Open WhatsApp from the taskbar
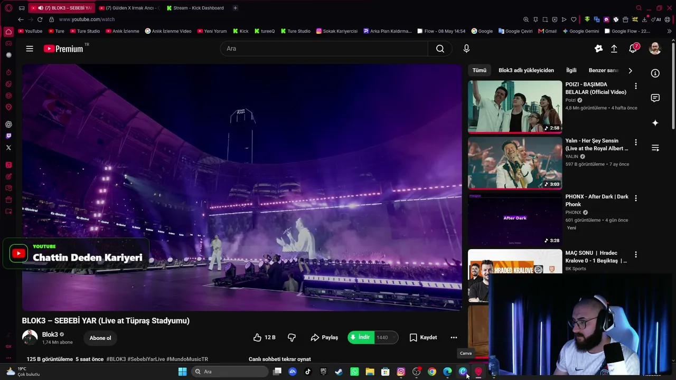 (354, 372)
